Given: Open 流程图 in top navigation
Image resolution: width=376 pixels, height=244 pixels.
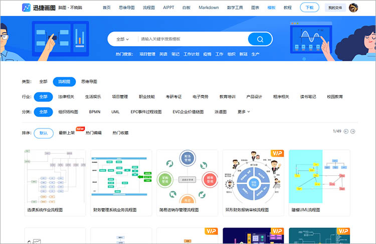Looking at the screenshot, I should [149, 8].
